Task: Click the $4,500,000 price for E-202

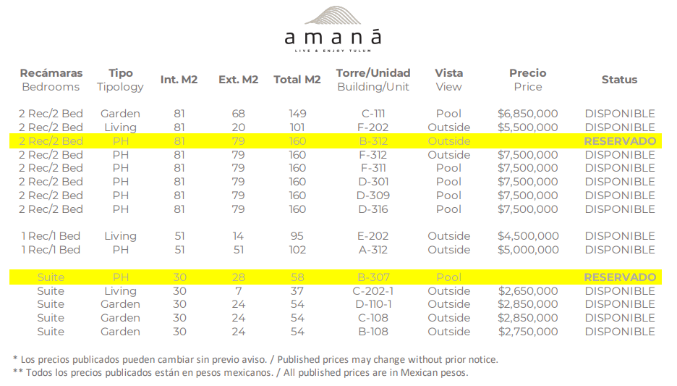Action: point(527,236)
